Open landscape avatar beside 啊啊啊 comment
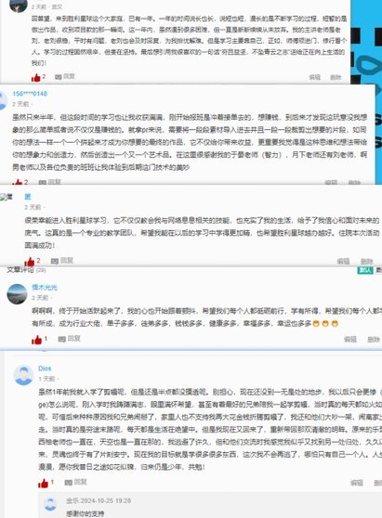Image resolution: width=382 pixels, height=518 pixels. (x=17, y=293)
